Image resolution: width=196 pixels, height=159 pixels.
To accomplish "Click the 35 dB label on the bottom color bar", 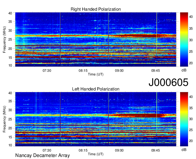I will [191, 108].
